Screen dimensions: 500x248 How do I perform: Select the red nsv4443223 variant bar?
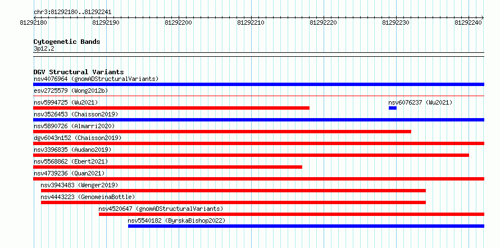[233, 202]
